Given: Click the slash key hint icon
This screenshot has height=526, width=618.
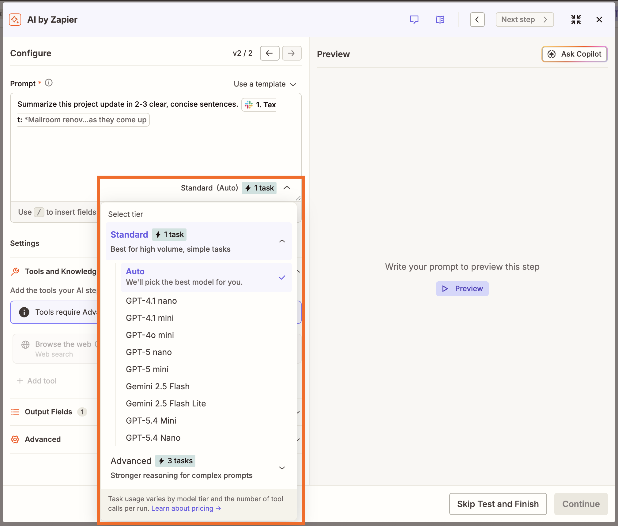Looking at the screenshot, I should click(x=39, y=212).
